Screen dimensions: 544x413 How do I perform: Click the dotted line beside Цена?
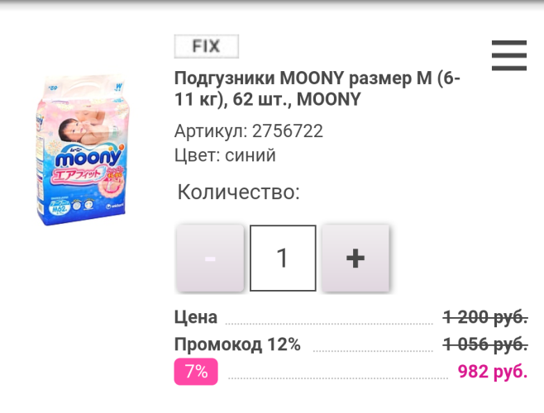[331, 323]
